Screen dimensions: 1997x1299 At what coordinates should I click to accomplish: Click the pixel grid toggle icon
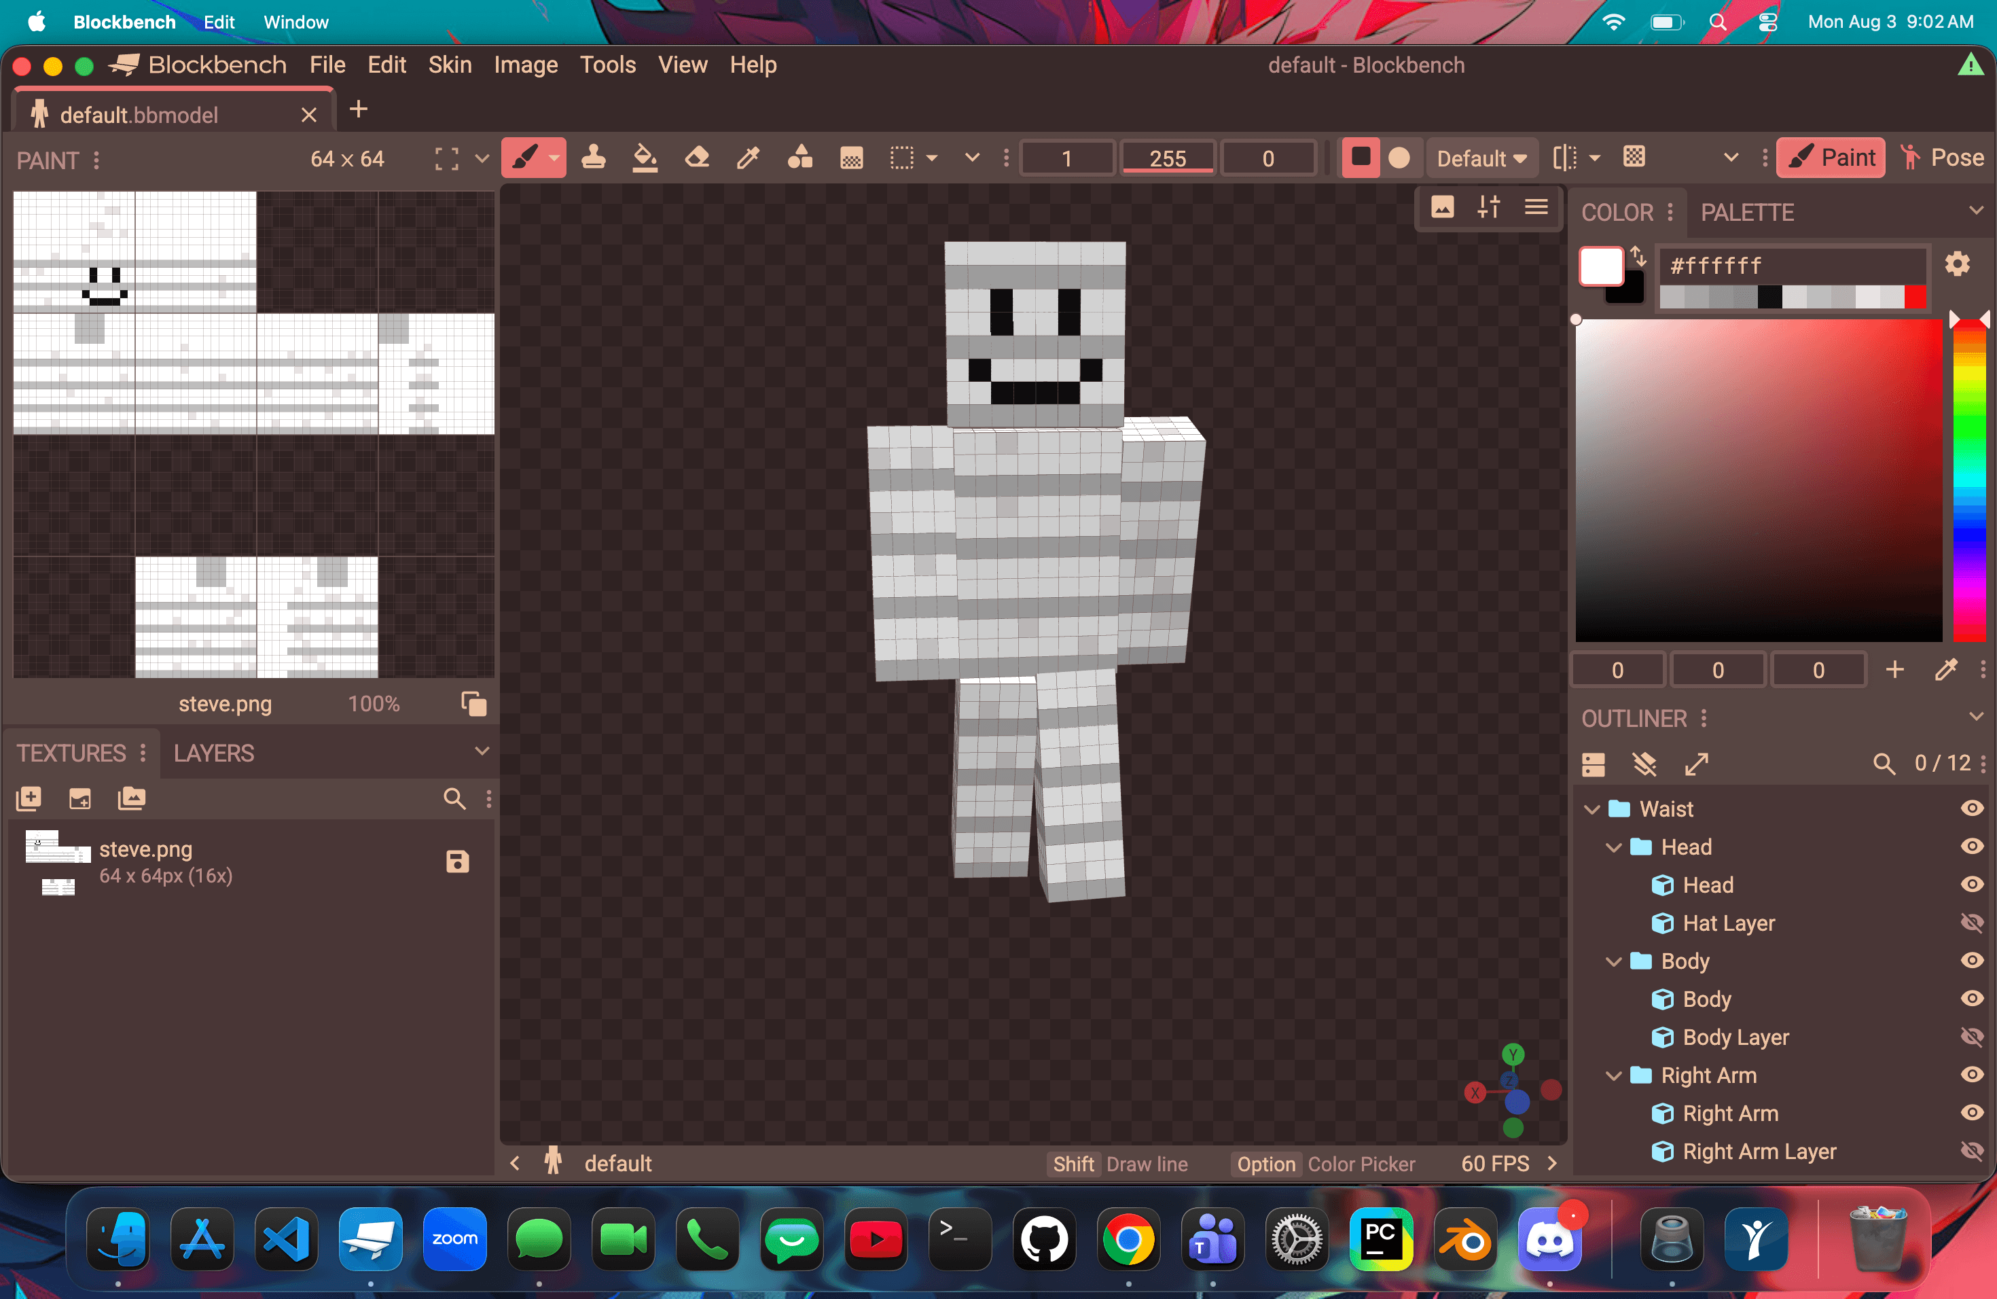pyautogui.click(x=1634, y=157)
